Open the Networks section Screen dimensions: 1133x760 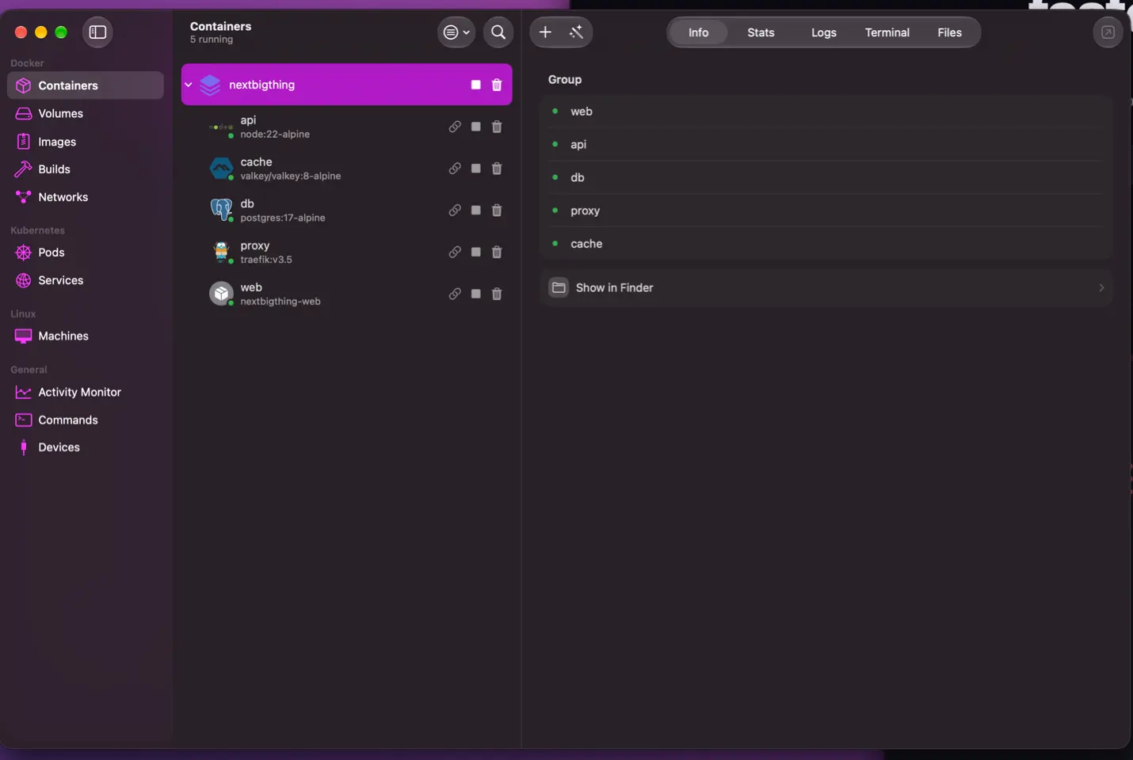pyautogui.click(x=86, y=197)
